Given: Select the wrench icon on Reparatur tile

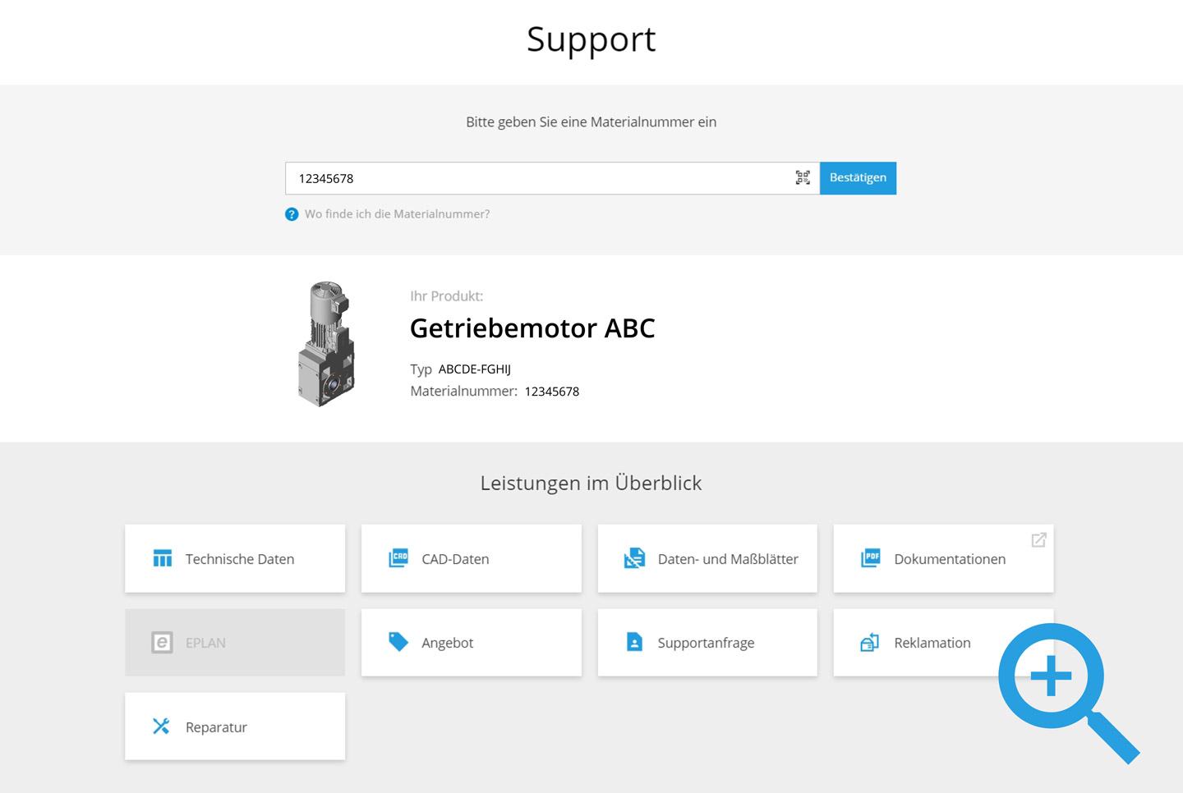Looking at the screenshot, I should pyautogui.click(x=163, y=727).
